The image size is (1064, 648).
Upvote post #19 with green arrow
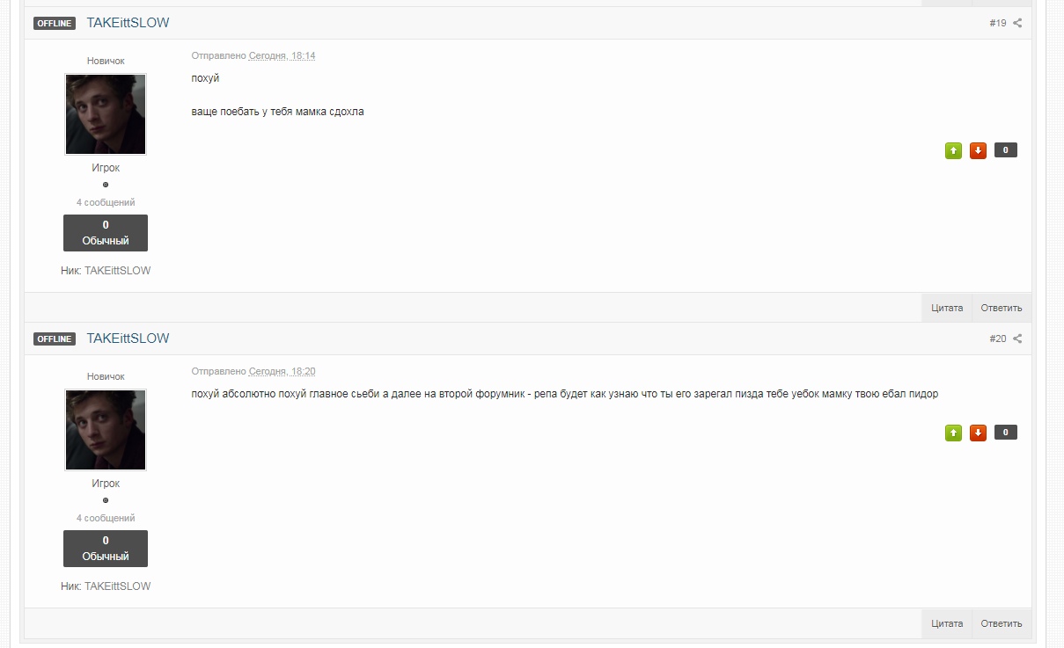coord(953,150)
